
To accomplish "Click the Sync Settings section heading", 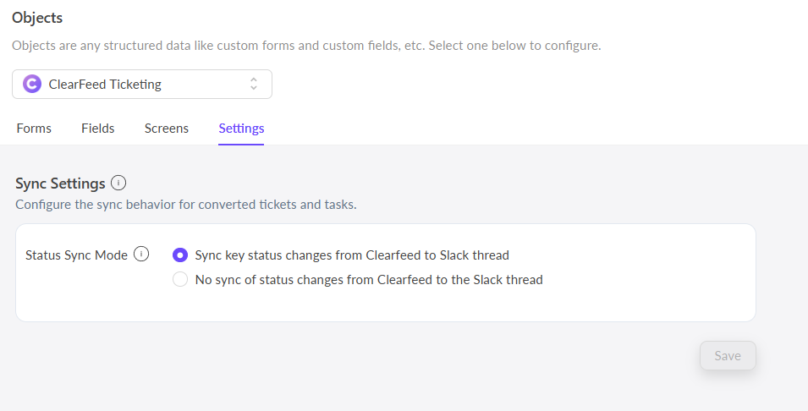I will [x=60, y=183].
